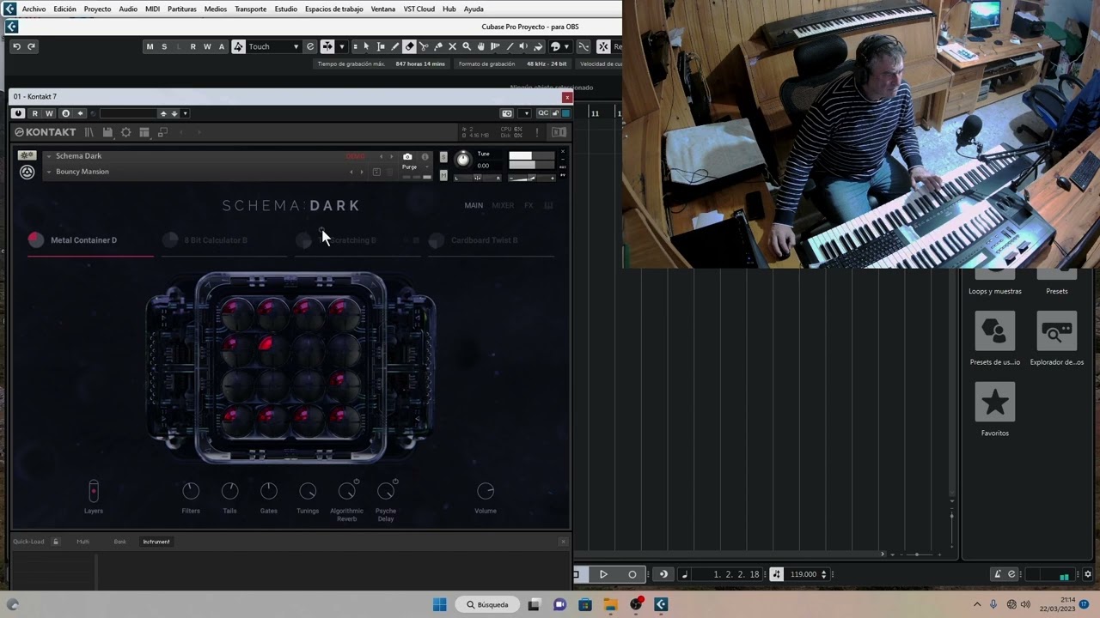Open MIDI menu

(152, 9)
